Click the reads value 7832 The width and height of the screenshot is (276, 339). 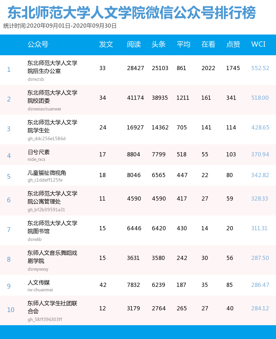(134, 285)
